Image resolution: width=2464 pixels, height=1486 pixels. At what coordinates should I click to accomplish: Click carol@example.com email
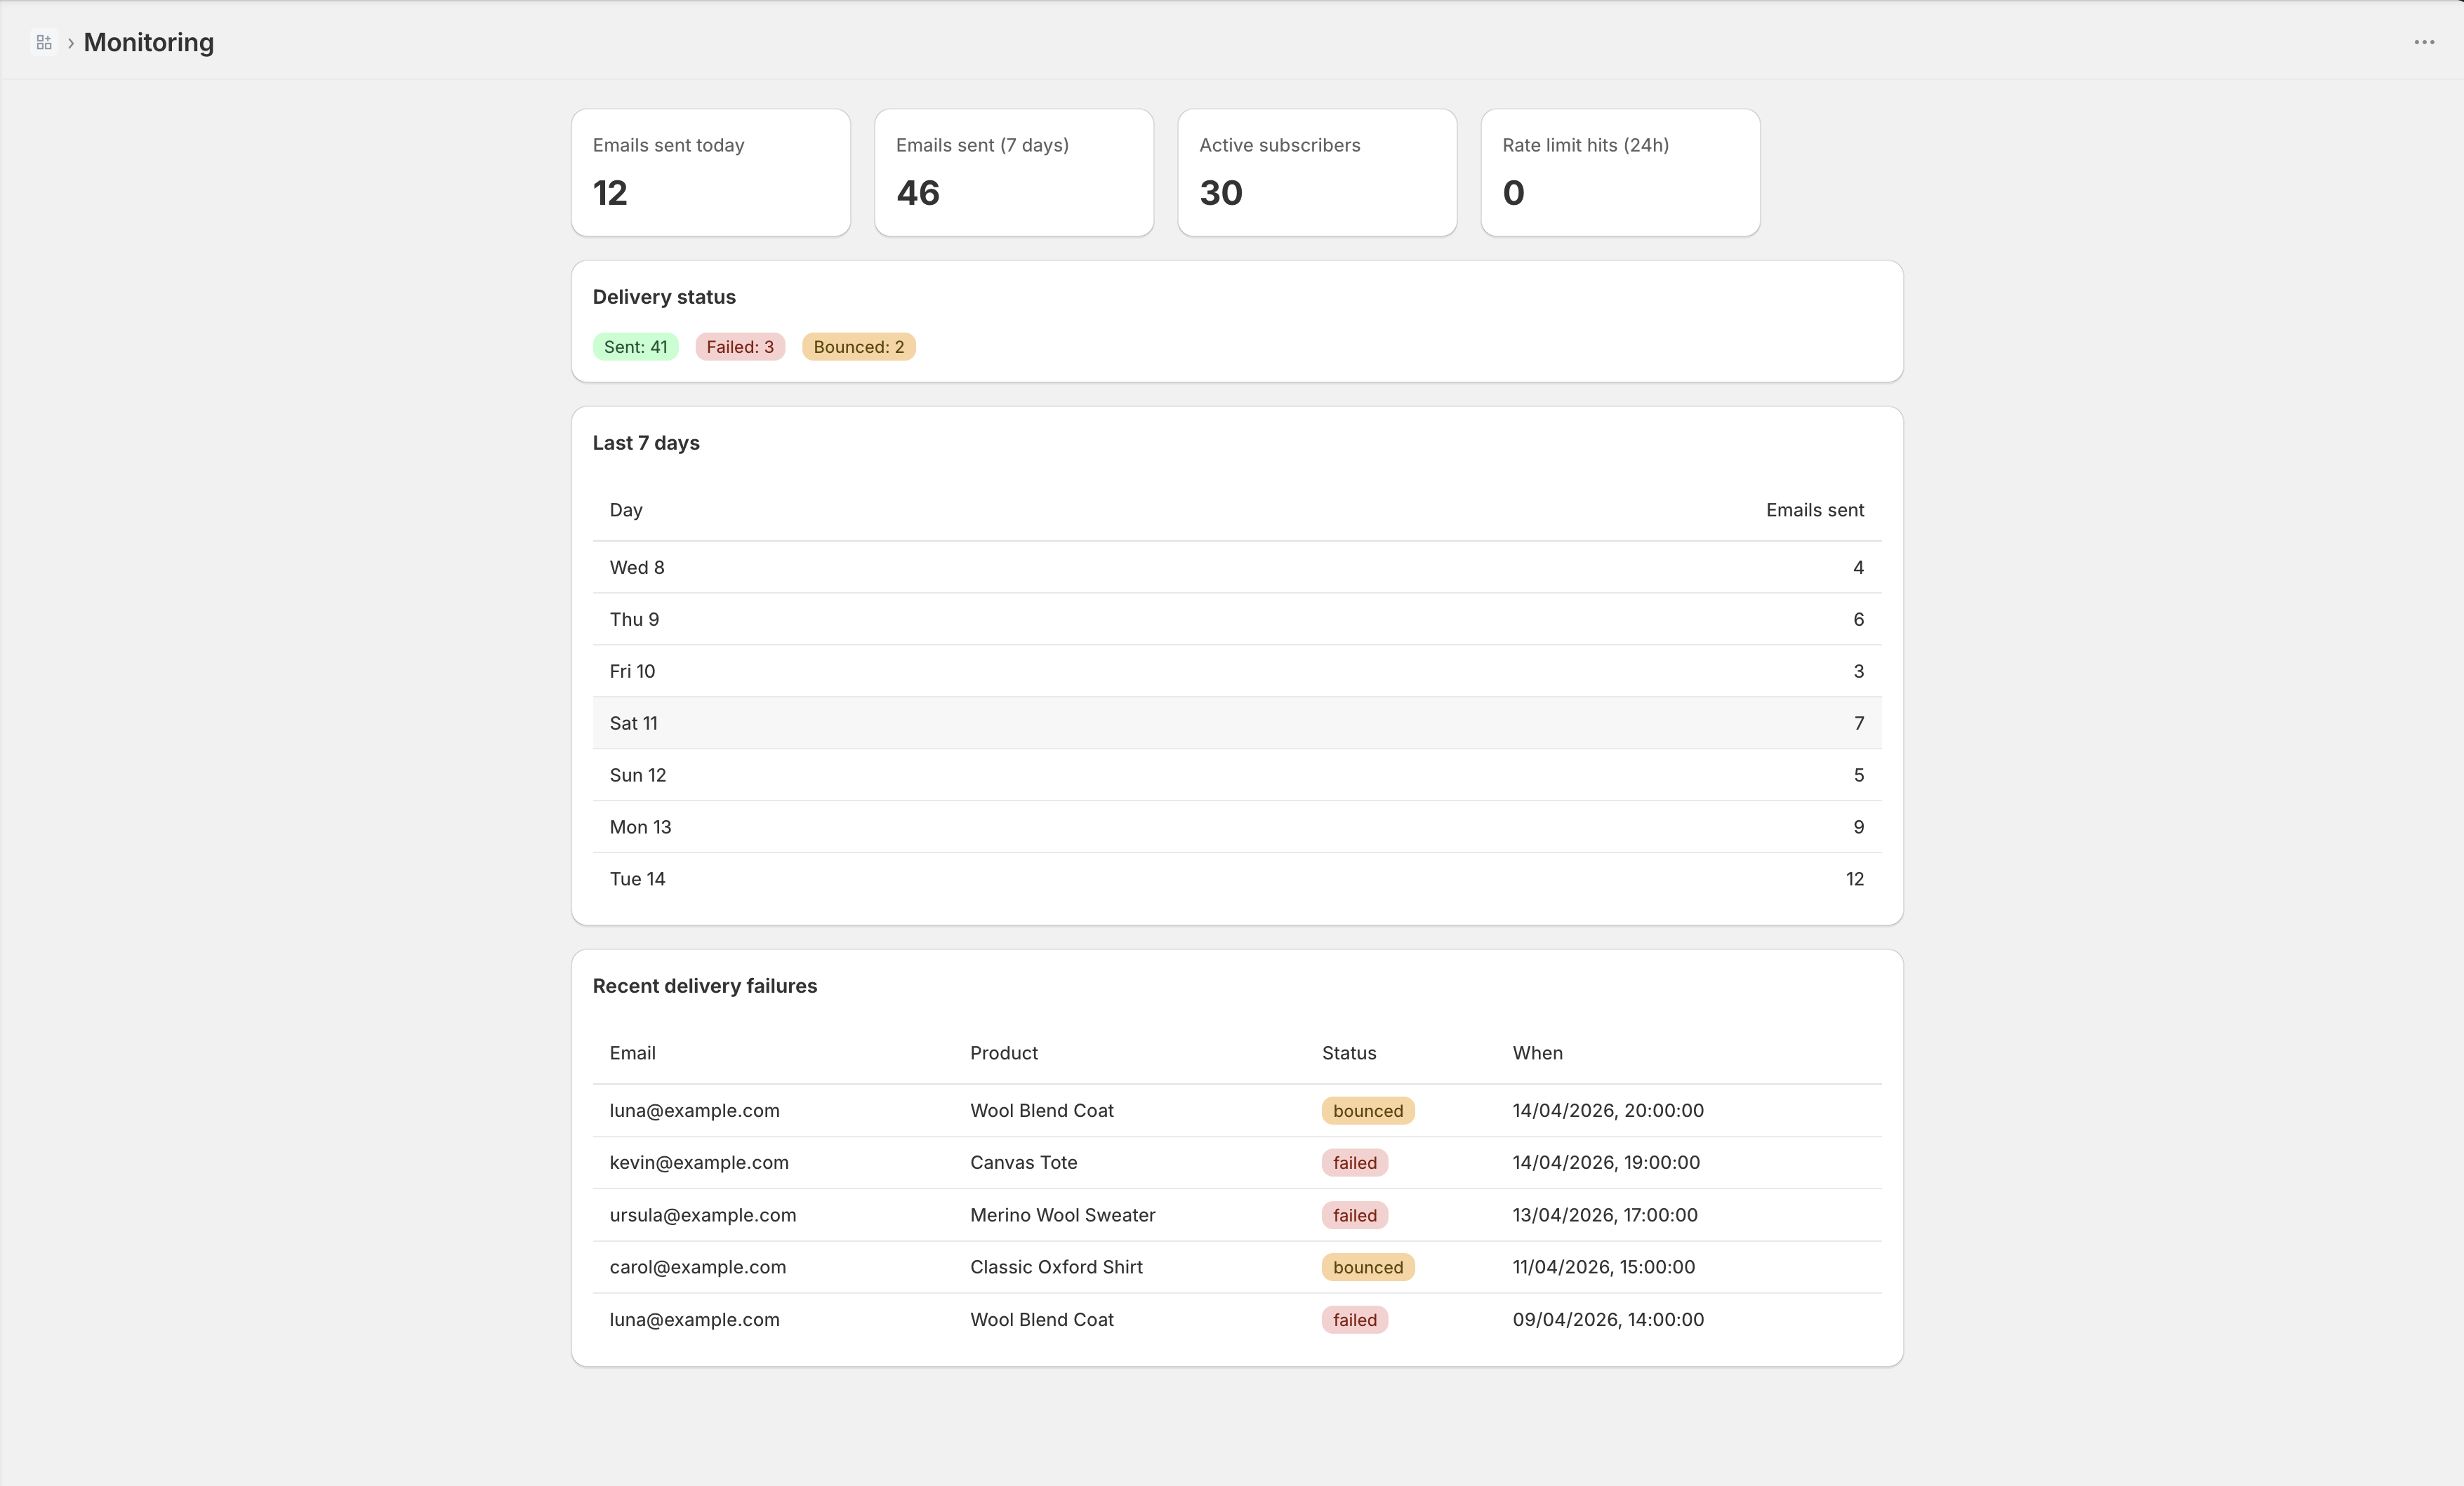[x=698, y=1267]
